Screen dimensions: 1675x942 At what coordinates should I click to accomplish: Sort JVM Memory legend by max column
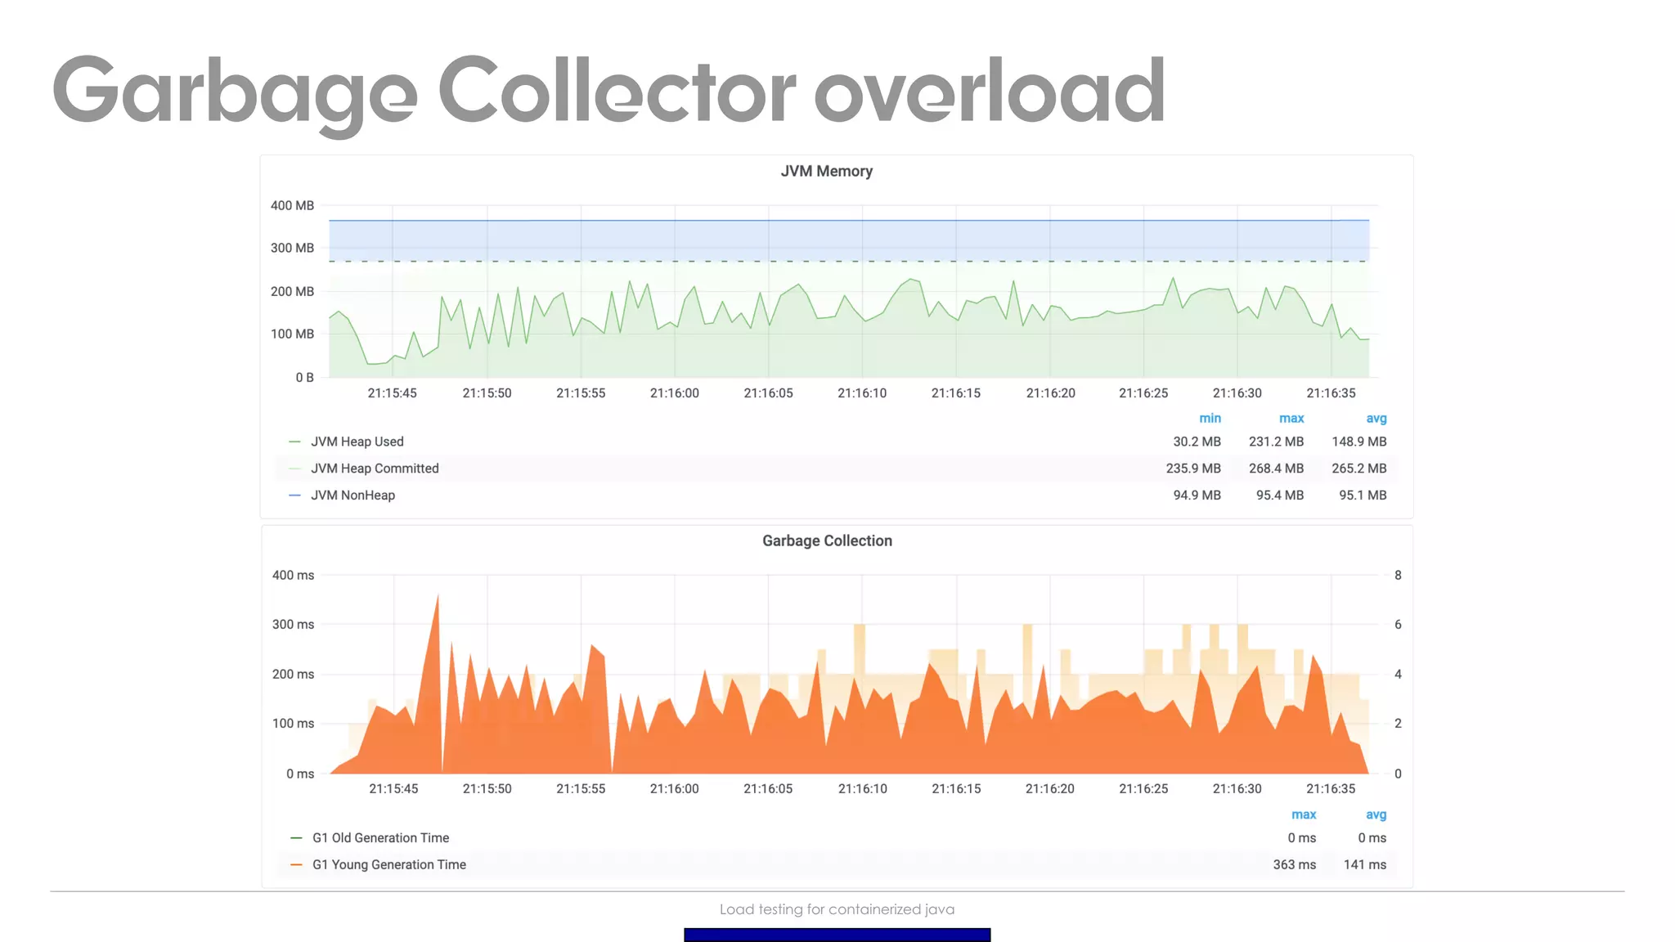click(x=1291, y=418)
